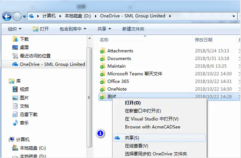Click the Documents synced folder icon
241x158 pixels.
[x=102, y=58]
